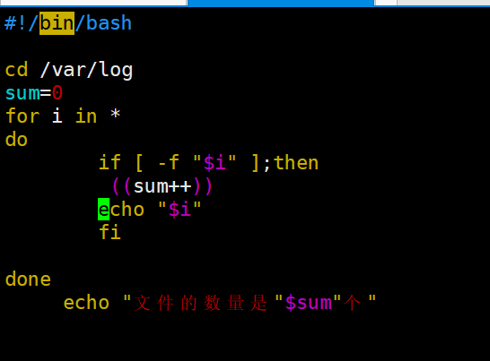Click the "do" keyword
The height and width of the screenshot is (361, 490).
tap(16, 140)
